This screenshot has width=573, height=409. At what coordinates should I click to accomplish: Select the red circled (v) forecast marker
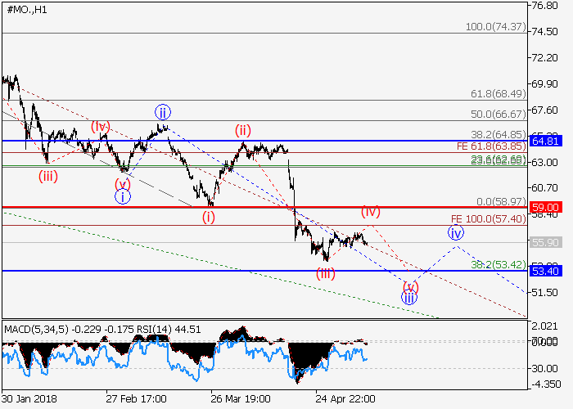411,286
